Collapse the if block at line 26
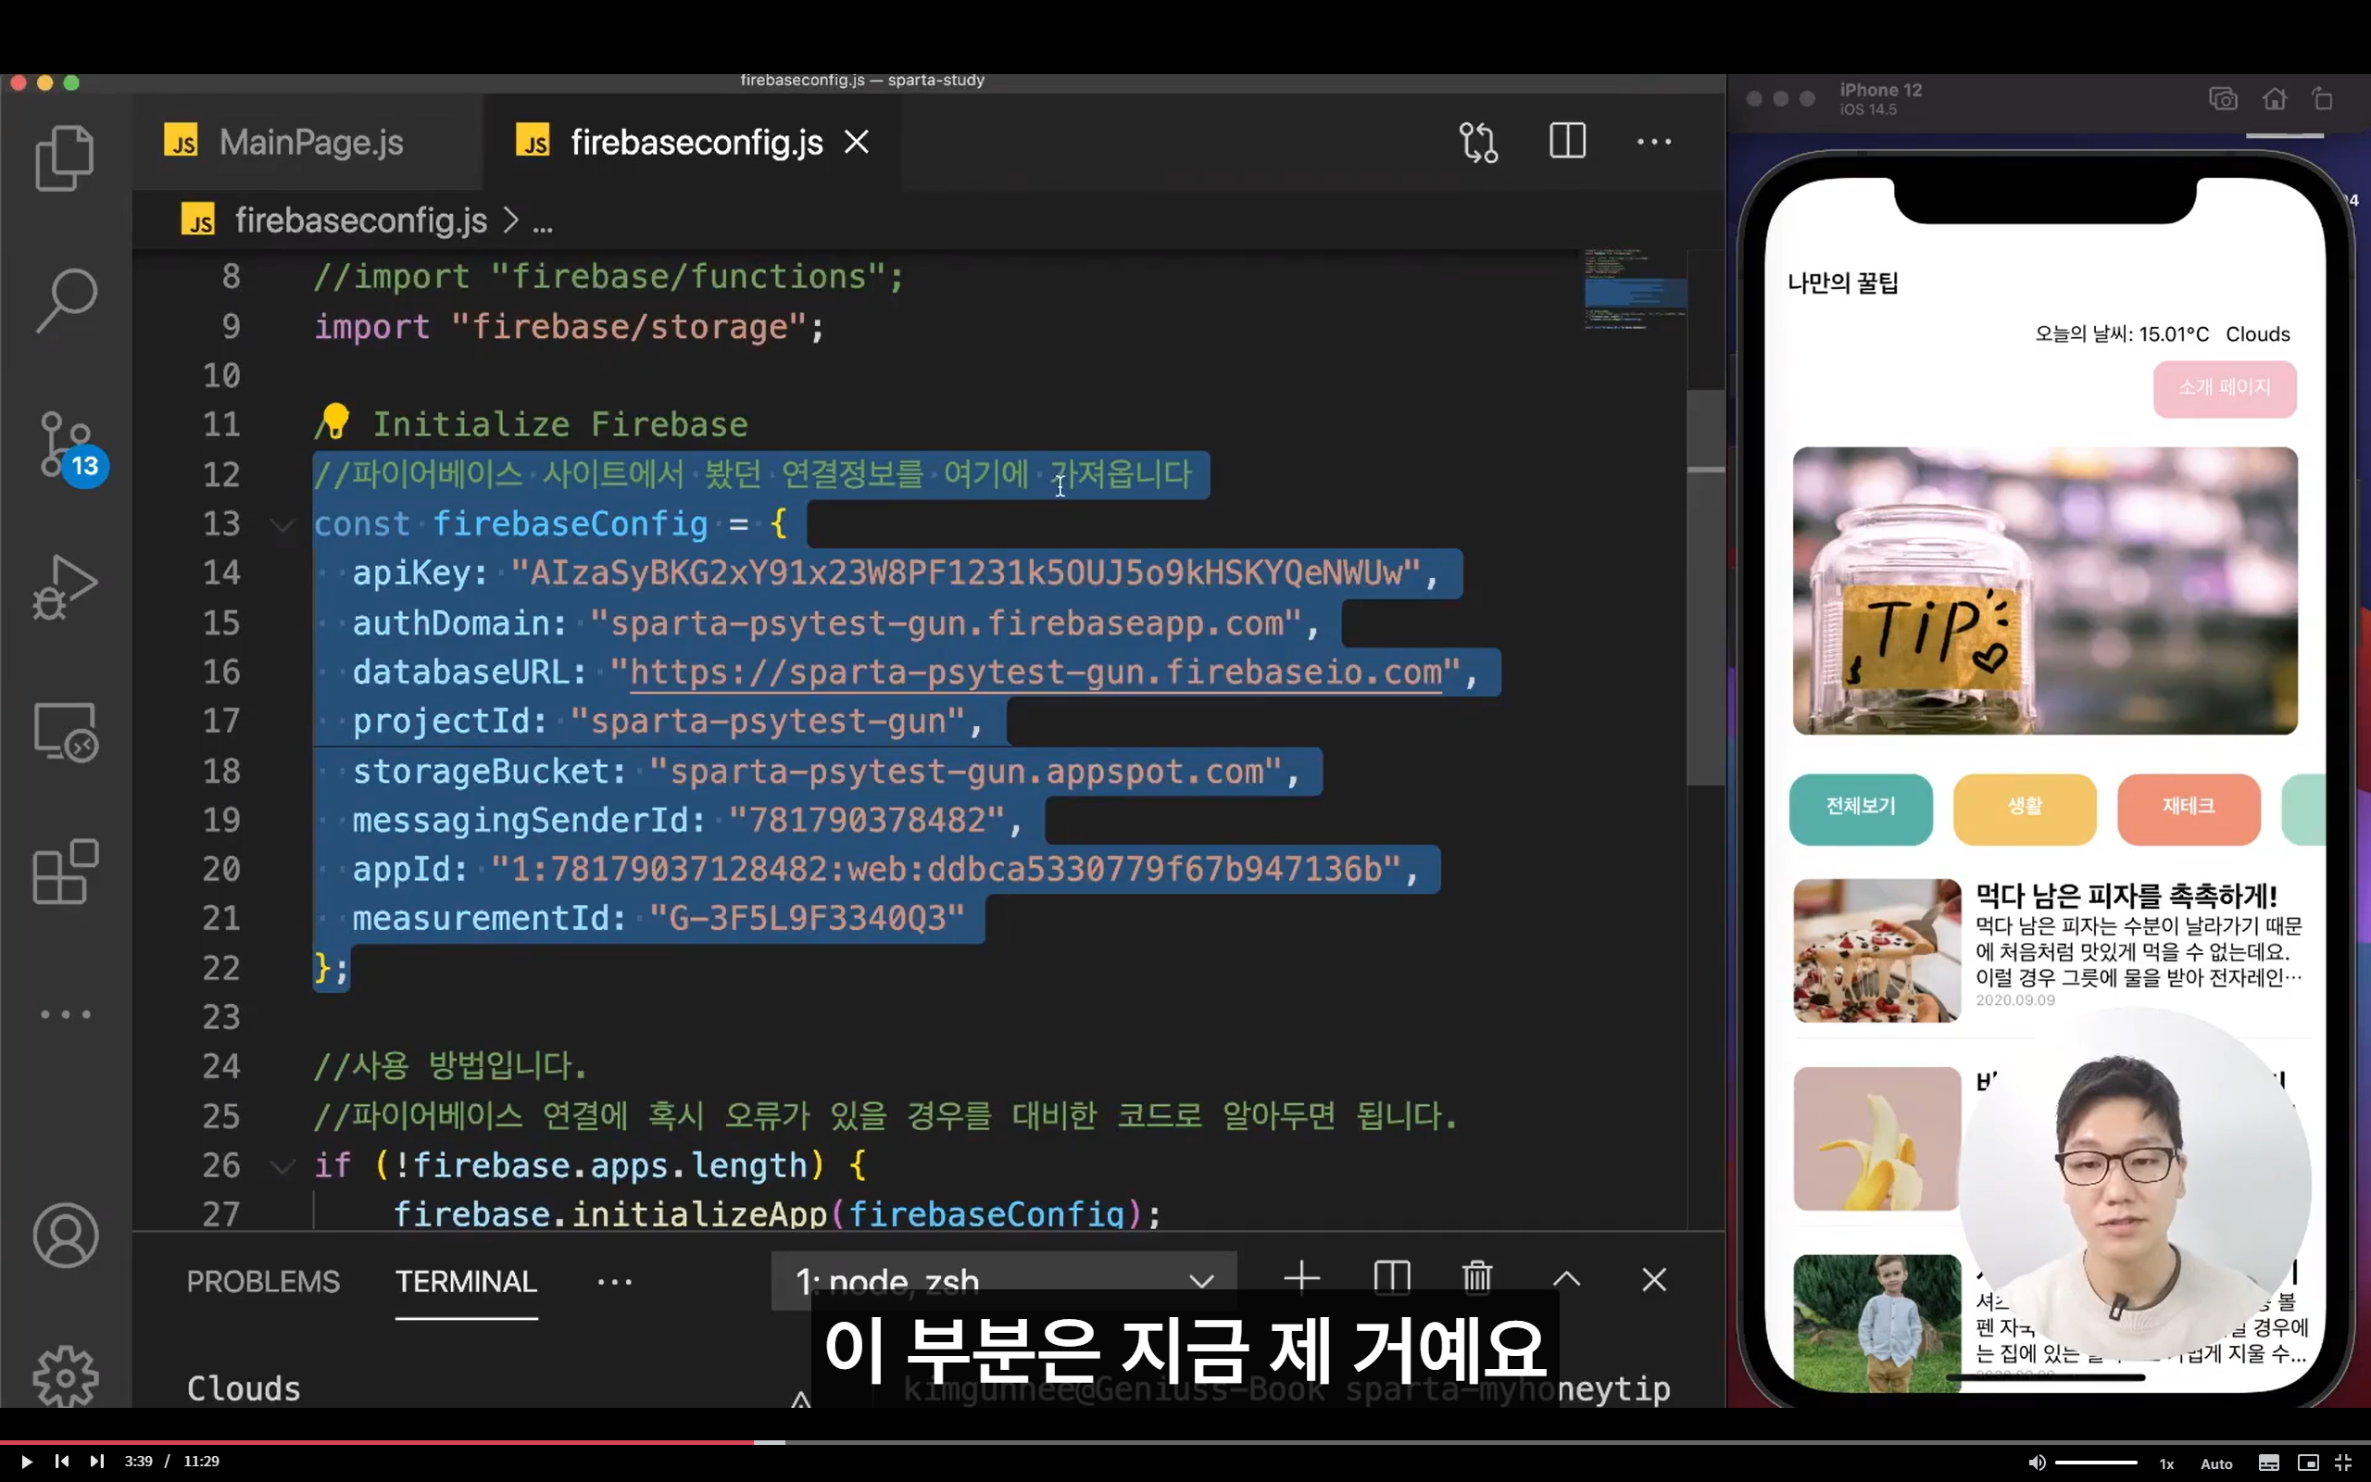Image resolution: width=2371 pixels, height=1482 pixels. [x=282, y=1166]
